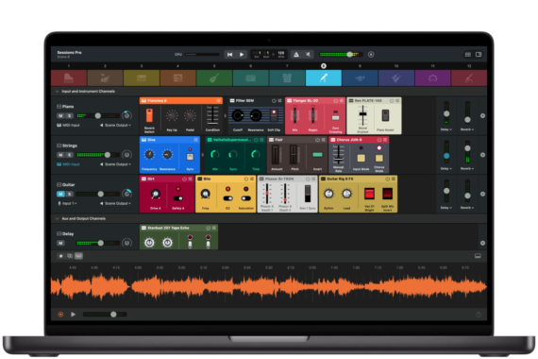Click the rewind to start button
Viewport: 538px width, 359px height.
(x=230, y=54)
